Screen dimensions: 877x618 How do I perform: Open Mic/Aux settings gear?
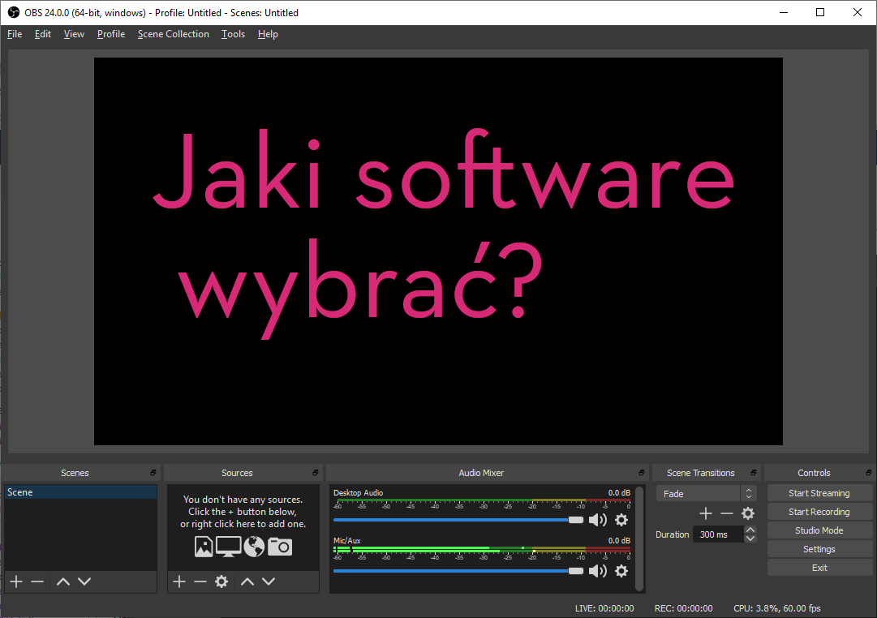click(621, 571)
